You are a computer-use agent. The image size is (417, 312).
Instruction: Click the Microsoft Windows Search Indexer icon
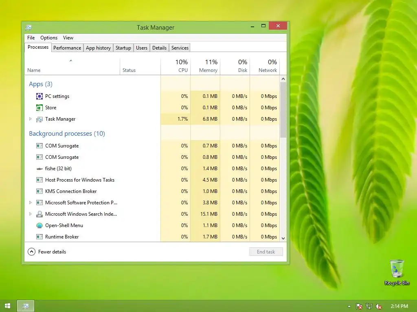[40, 214]
